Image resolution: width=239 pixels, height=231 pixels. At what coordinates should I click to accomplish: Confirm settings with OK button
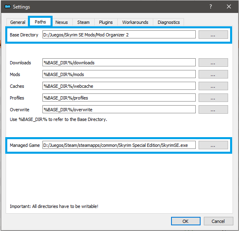pyautogui.click(x=186, y=221)
